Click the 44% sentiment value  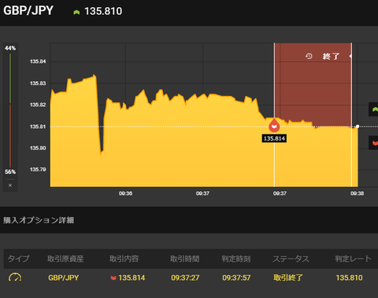10,48
